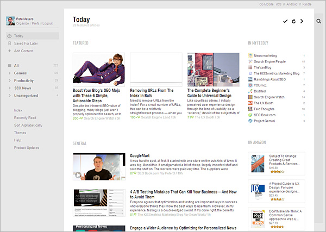Viewport: 326px width, 232px height.
Task: Open Recently Read from sidebar
Action: [x=24, y=117]
